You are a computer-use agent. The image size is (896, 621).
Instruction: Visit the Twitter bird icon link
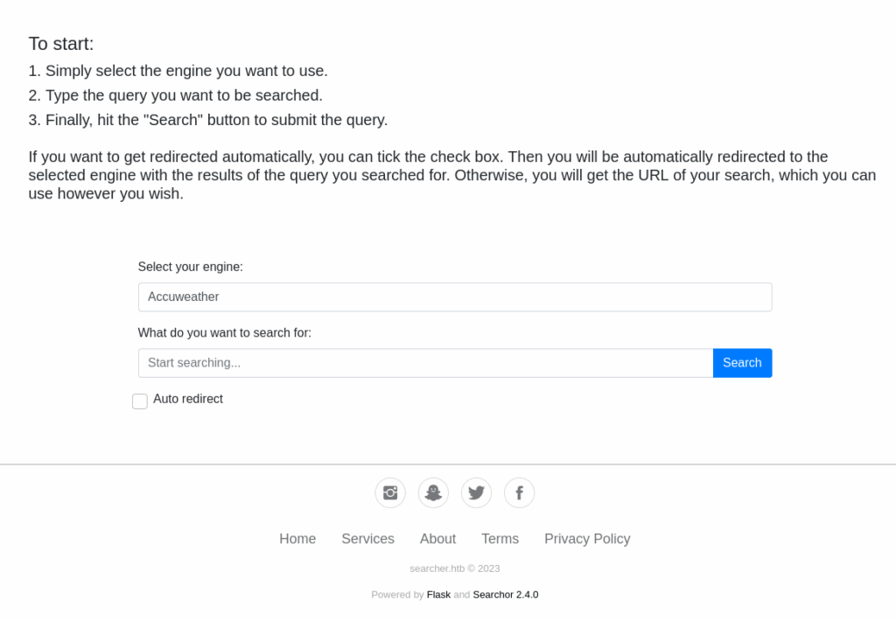(x=476, y=492)
